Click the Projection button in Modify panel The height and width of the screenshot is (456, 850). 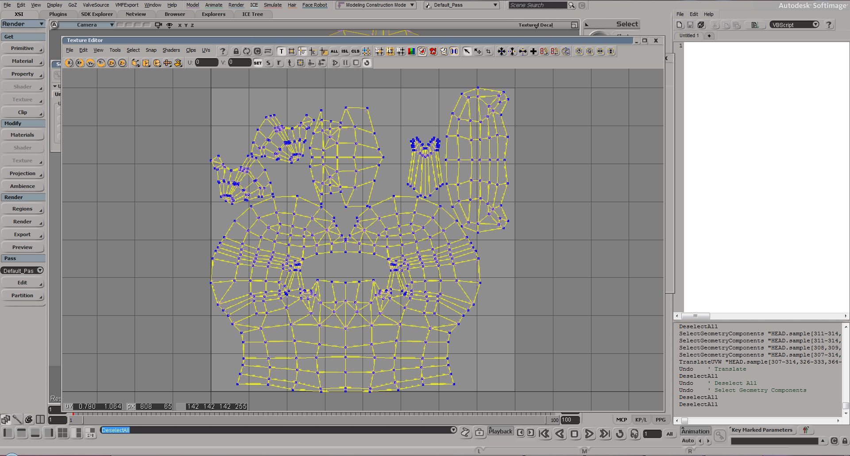(23, 173)
